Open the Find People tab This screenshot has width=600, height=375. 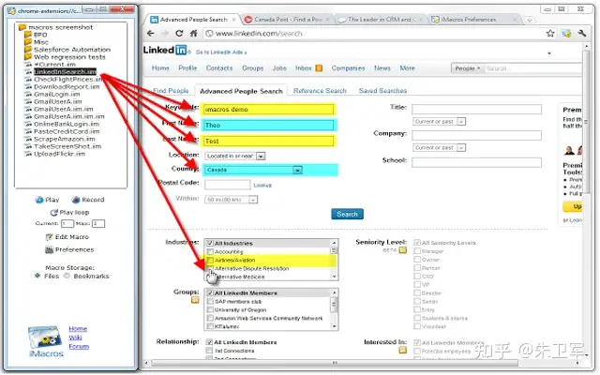171,91
